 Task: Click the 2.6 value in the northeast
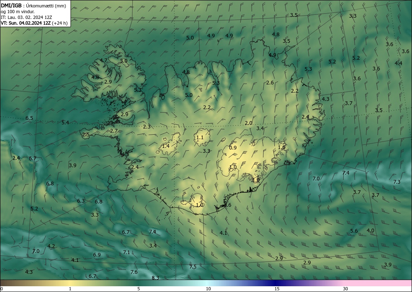(270, 83)
